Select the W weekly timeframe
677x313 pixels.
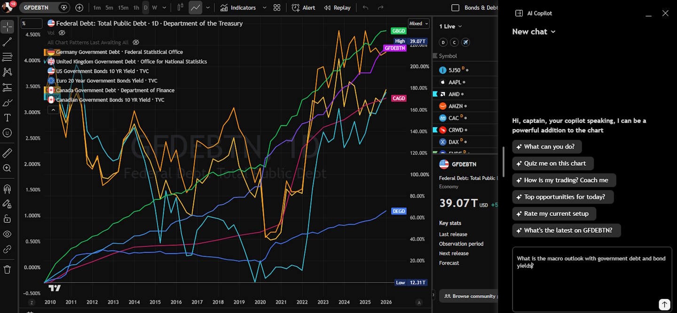click(155, 8)
